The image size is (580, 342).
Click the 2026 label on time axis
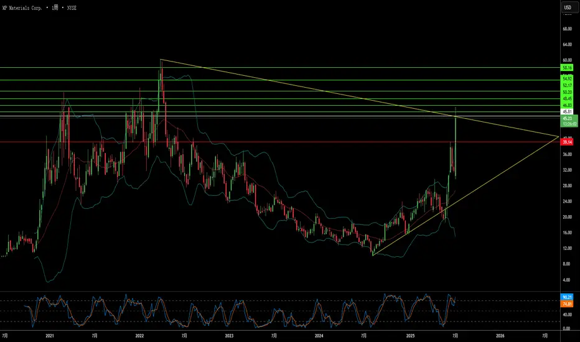500,336
